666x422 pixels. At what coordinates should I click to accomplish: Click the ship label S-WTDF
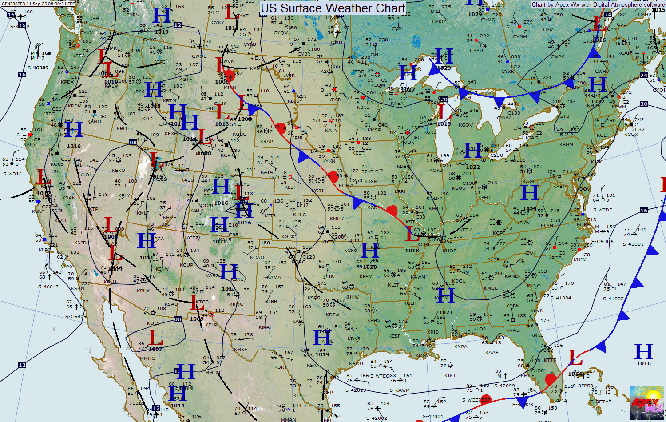tap(603, 210)
